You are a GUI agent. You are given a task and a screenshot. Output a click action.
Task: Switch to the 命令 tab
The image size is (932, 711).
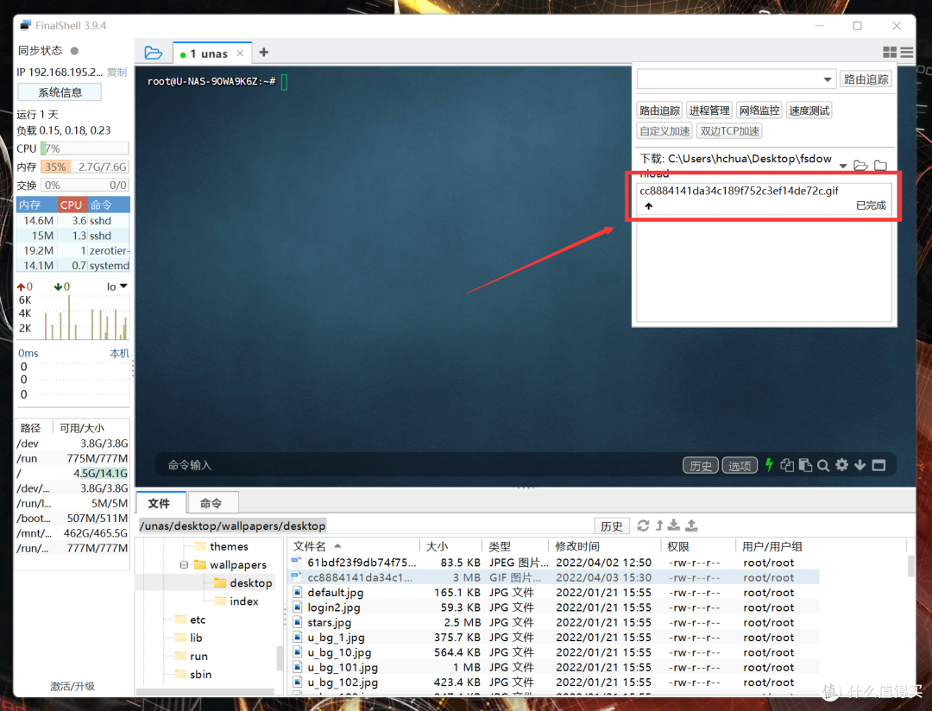coord(211,503)
